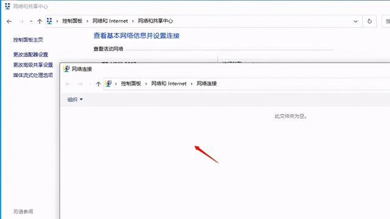The image size is (390, 219).
Task: Click forward arrow in Network and Sharing Center window
Action: point(22,21)
